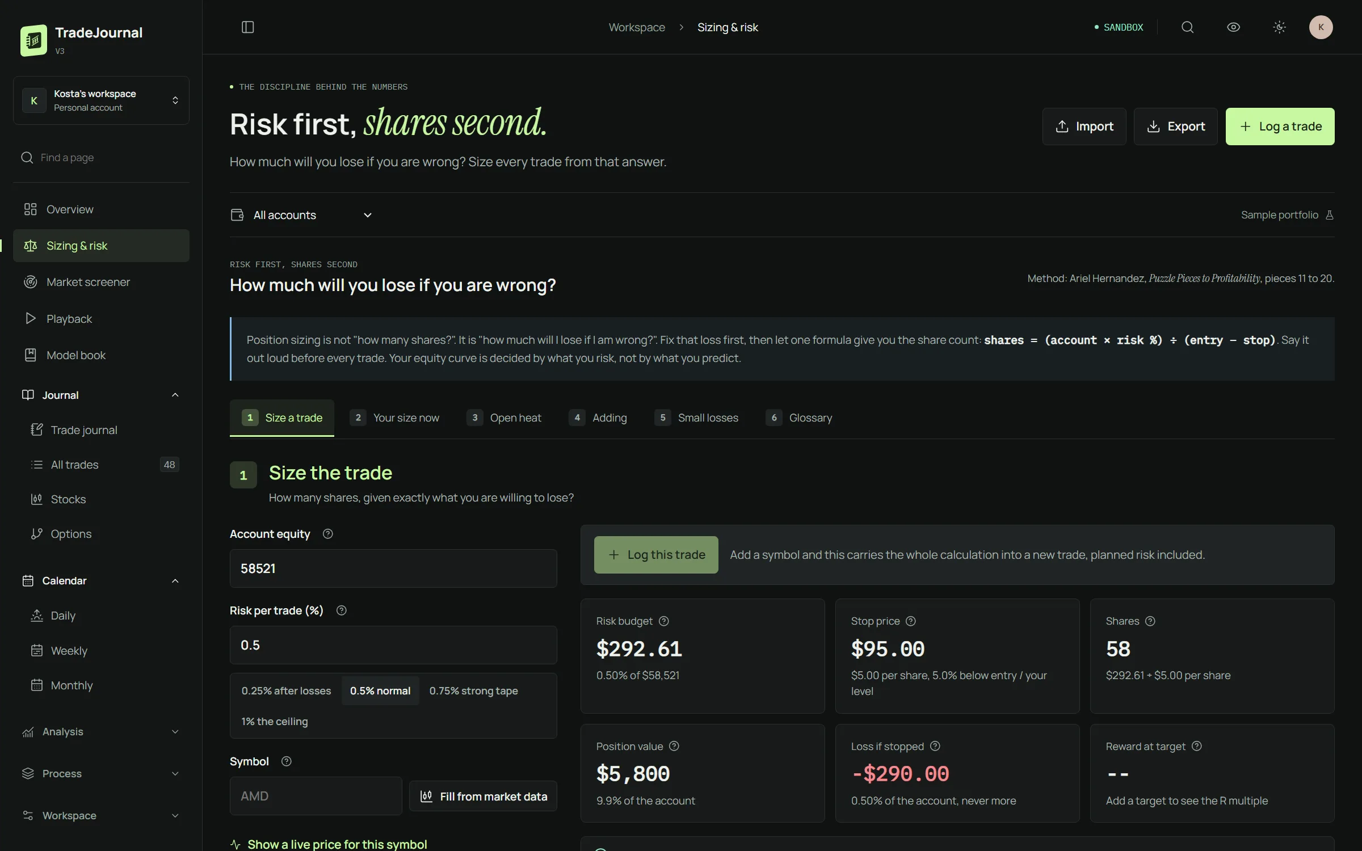Switch to the Adding tab
The height and width of the screenshot is (851, 1362).
[598, 418]
